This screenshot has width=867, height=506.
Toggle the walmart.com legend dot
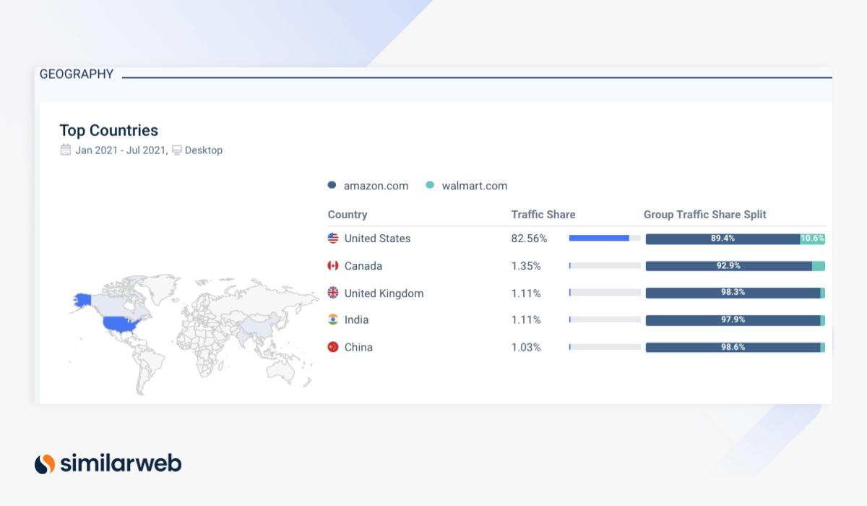430,185
